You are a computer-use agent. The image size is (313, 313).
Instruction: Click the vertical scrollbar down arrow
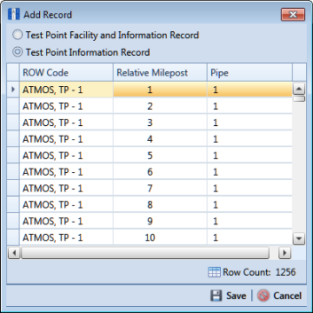click(x=299, y=239)
